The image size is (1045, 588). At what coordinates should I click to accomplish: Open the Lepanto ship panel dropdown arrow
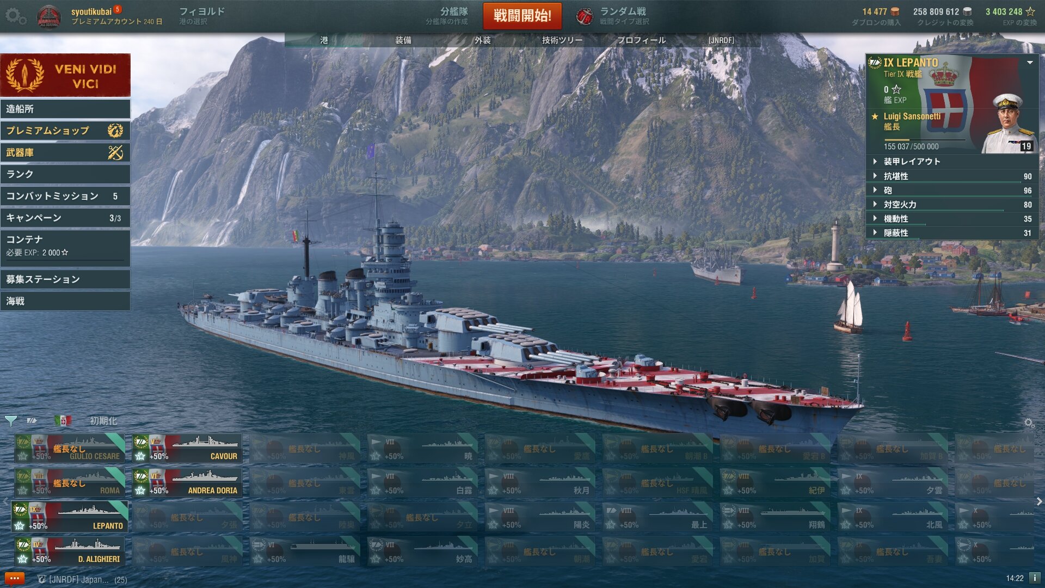1030,63
